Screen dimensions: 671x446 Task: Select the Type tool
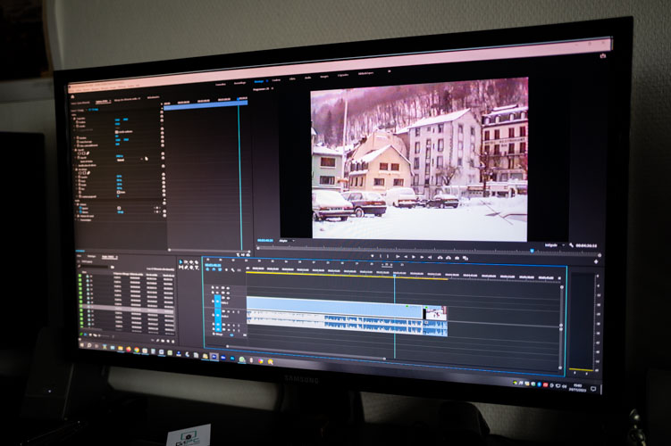pyautogui.click(x=197, y=268)
